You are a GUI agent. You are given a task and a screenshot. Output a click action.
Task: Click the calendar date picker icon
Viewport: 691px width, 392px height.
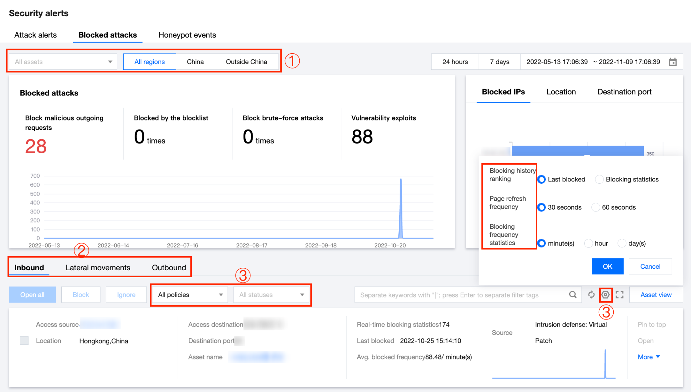[673, 62]
